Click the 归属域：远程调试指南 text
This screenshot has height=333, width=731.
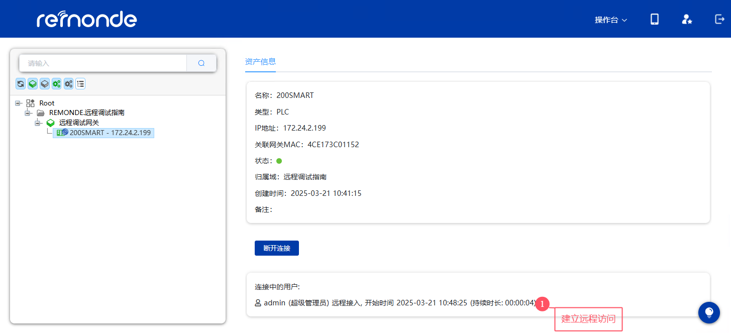click(x=291, y=177)
